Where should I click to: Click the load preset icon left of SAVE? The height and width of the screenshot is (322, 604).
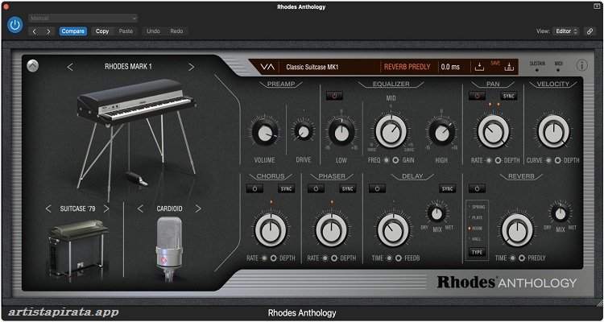click(479, 67)
